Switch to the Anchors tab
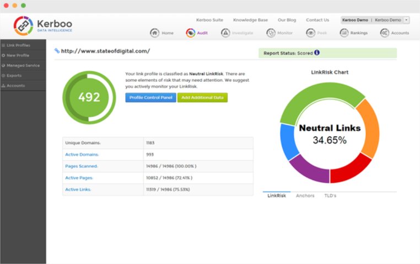The height and width of the screenshot is (264, 420). tap(305, 196)
